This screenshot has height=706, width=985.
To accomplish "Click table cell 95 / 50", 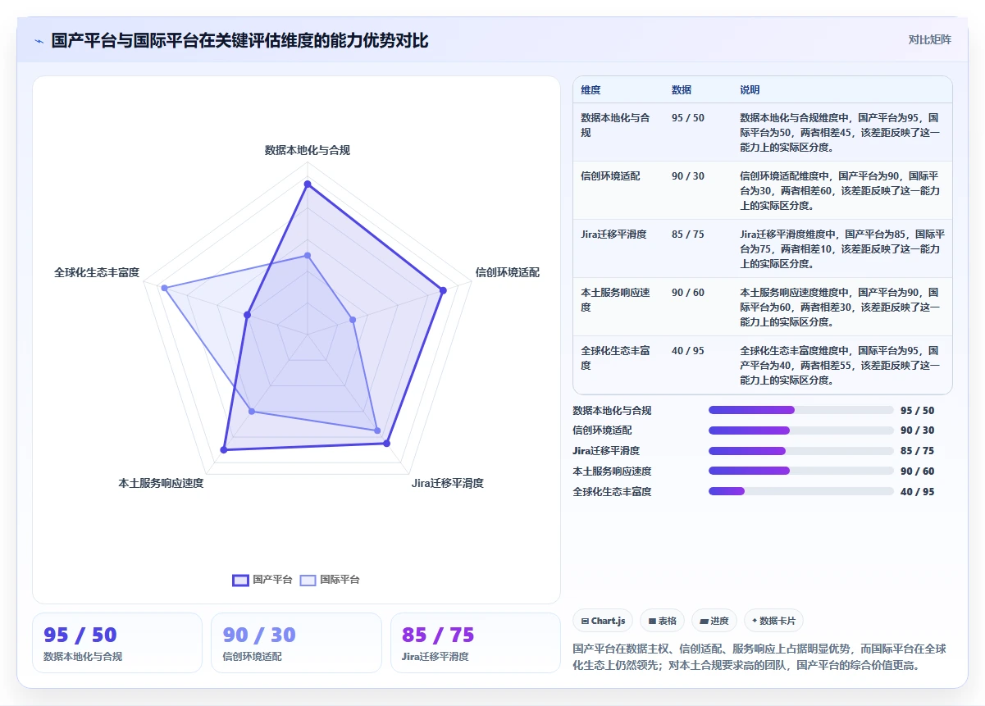I will (687, 118).
